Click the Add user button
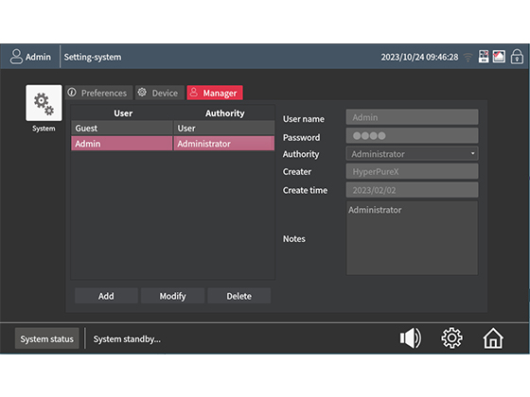Screen dimensions: 530x397 [x=106, y=296]
